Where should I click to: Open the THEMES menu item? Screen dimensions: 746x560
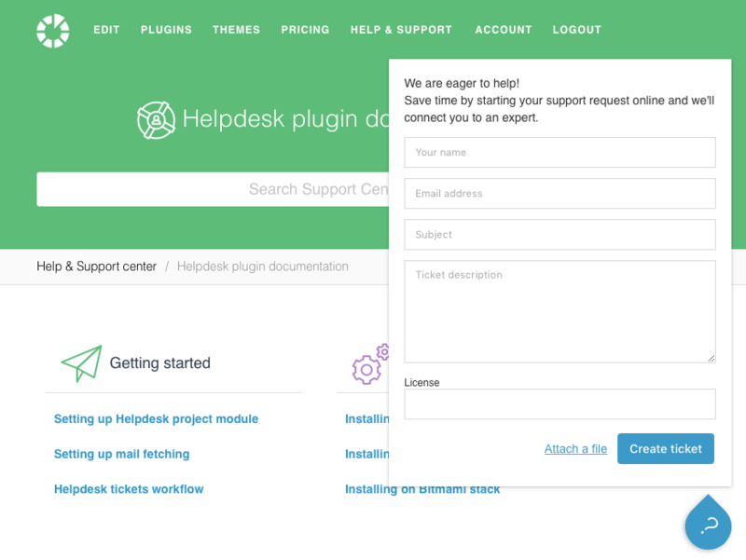pyautogui.click(x=236, y=29)
